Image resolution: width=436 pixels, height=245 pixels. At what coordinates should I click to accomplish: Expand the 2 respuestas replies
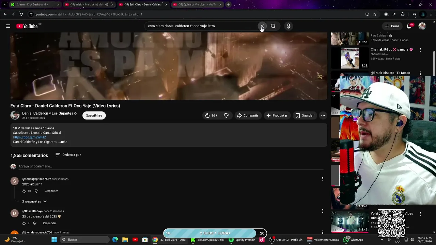coord(34,201)
